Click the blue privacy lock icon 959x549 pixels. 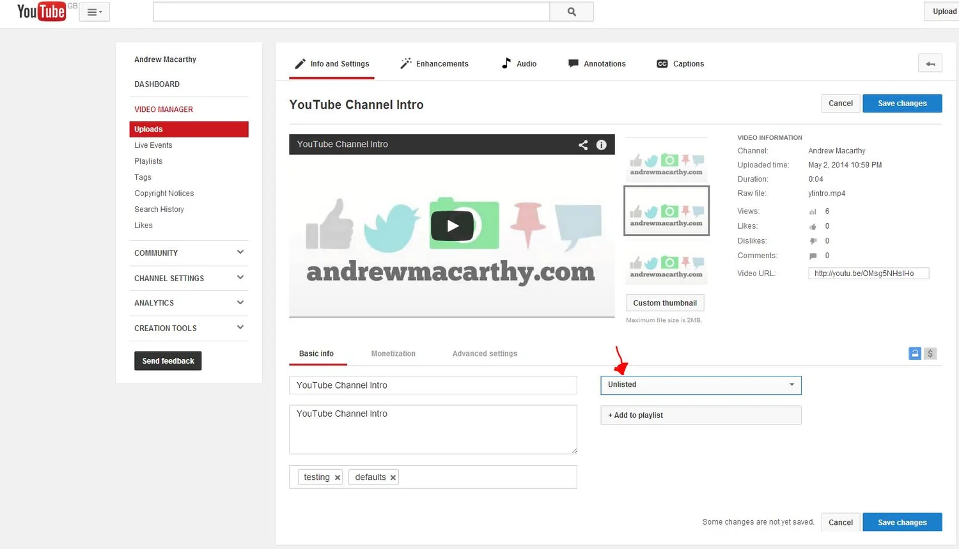click(914, 353)
